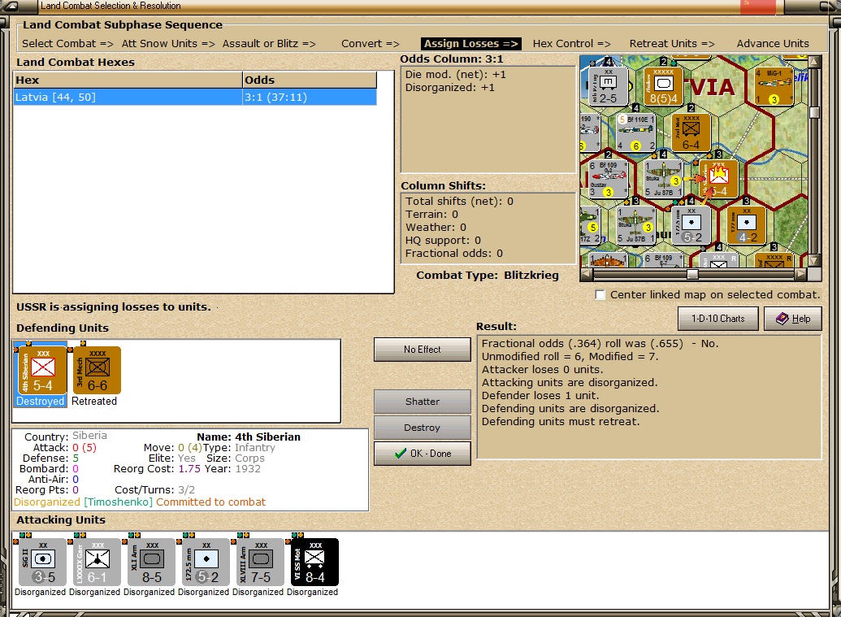Go to Select Combat subphase
The image size is (841, 617).
click(x=67, y=43)
